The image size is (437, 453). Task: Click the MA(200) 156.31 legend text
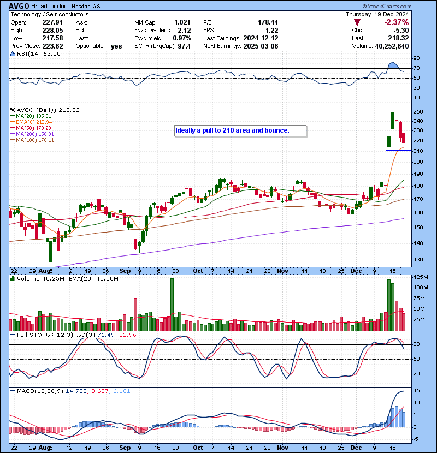pos(35,134)
